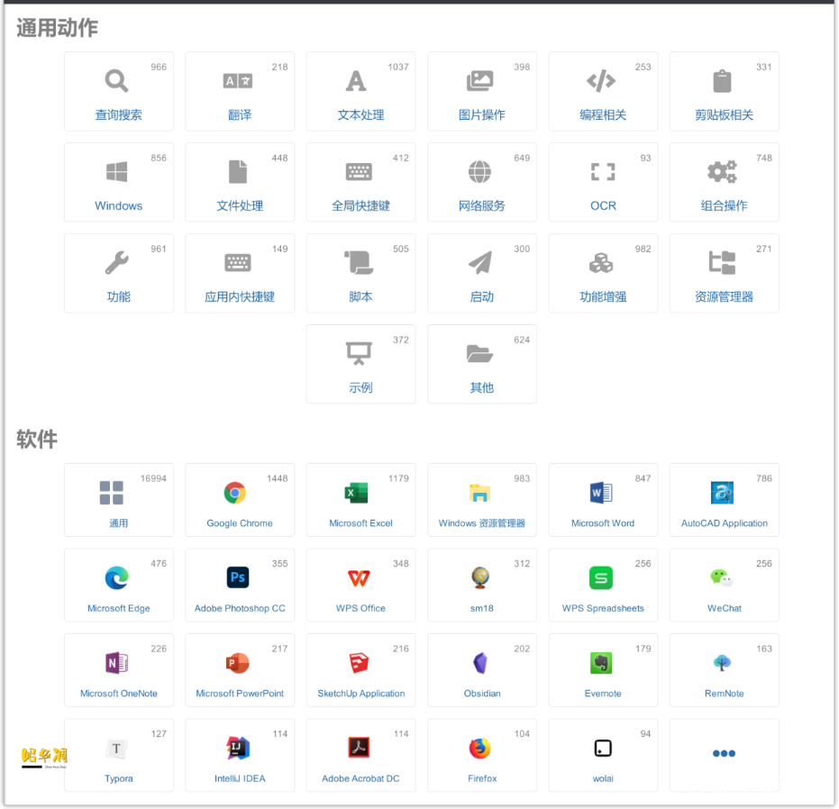
Task: Click the 示例 presentation board icon
Action: click(x=359, y=354)
